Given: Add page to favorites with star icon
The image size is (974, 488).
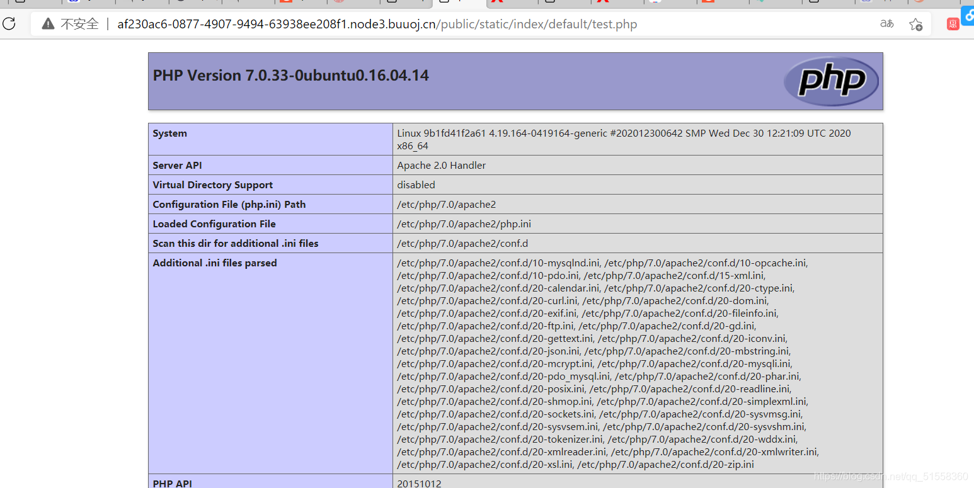Looking at the screenshot, I should 915,24.
